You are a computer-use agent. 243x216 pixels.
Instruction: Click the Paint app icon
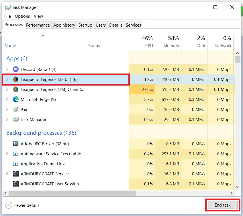click(16, 109)
